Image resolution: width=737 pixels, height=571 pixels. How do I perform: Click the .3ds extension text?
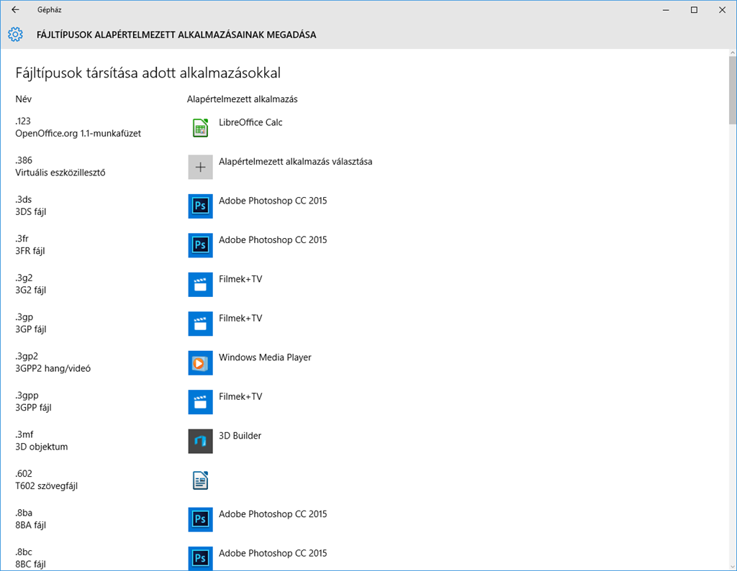pos(24,200)
